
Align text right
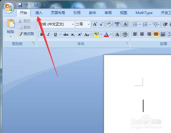[x=149, y=34]
